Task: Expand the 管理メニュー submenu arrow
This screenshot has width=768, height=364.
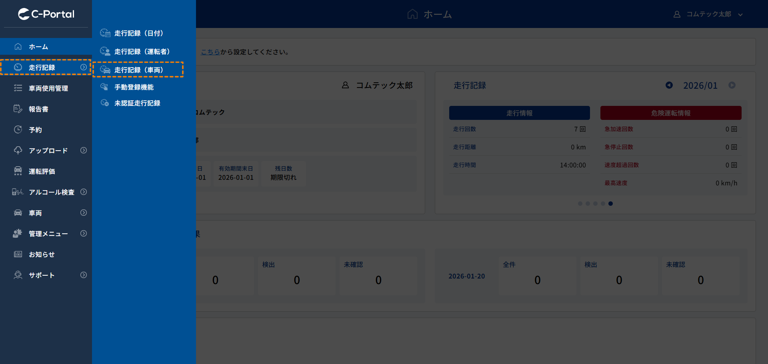Action: (x=84, y=234)
